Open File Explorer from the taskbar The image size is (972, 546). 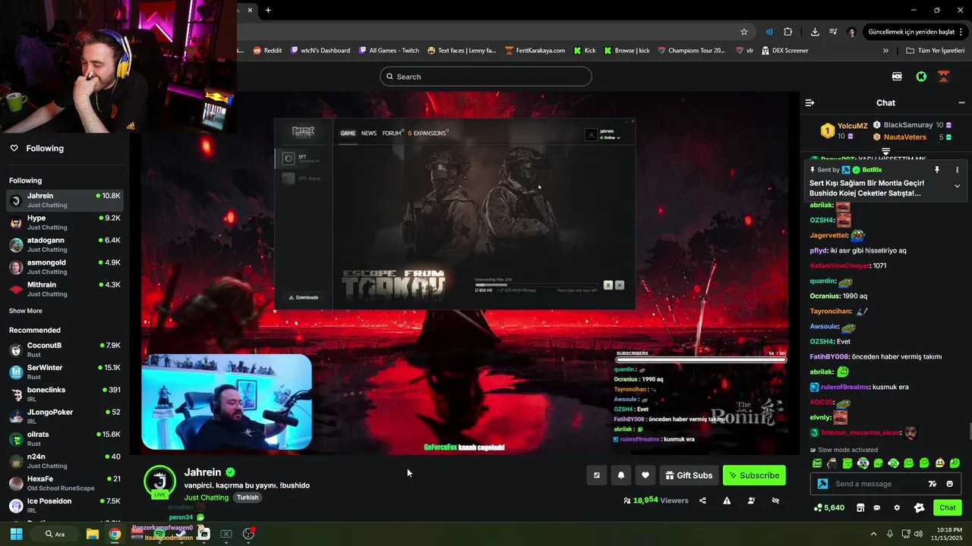tap(92, 534)
